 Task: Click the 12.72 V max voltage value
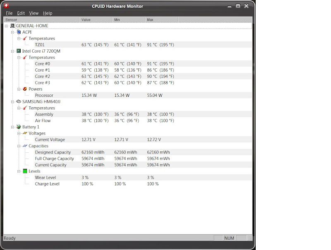pyautogui.click(x=154, y=139)
